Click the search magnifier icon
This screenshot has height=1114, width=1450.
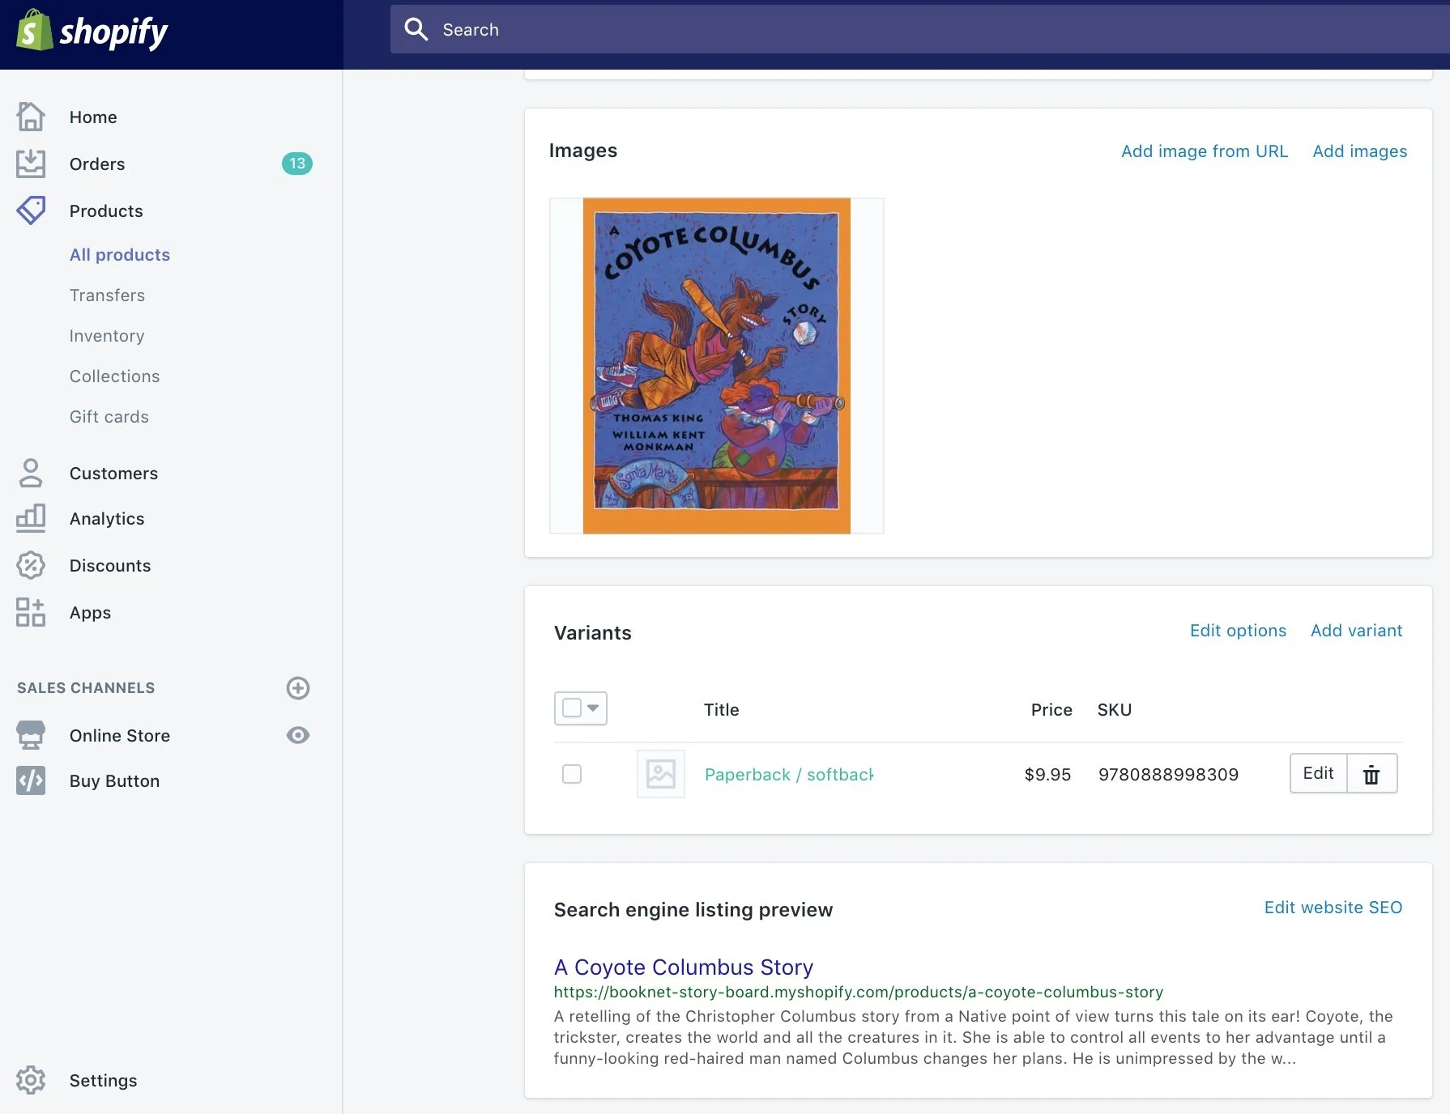click(416, 29)
